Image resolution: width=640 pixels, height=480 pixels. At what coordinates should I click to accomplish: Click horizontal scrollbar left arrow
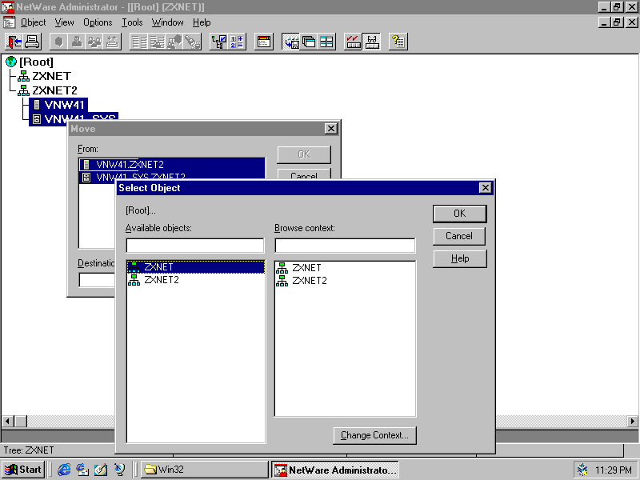coord(8,421)
